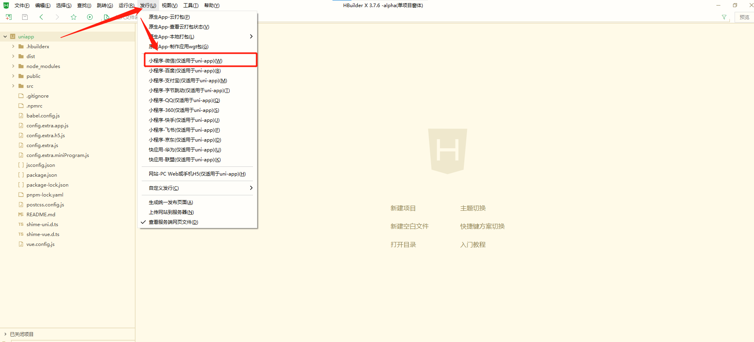
Task: Click the 新建项目 link
Action: pos(403,208)
